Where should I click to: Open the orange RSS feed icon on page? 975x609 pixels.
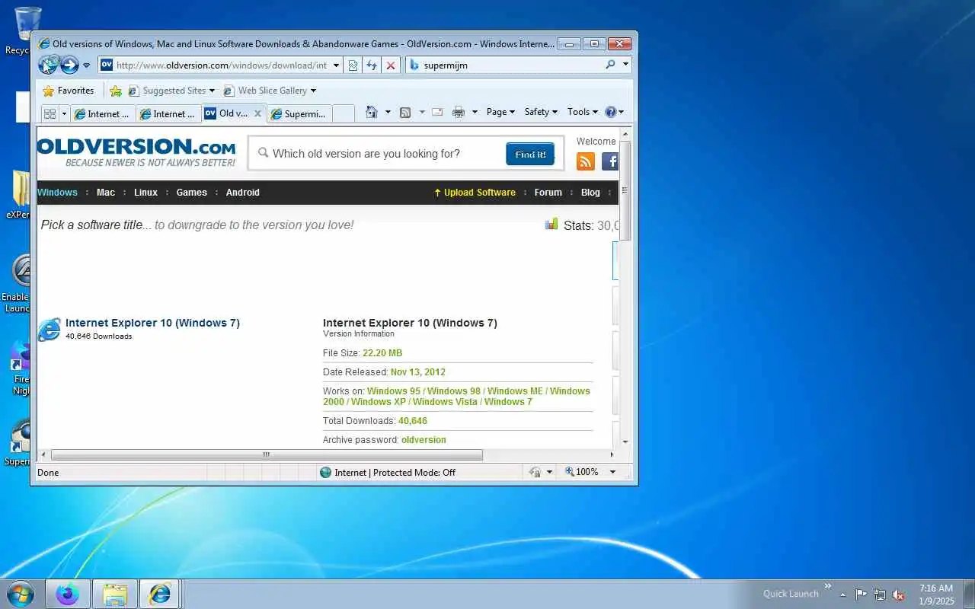[x=586, y=161]
